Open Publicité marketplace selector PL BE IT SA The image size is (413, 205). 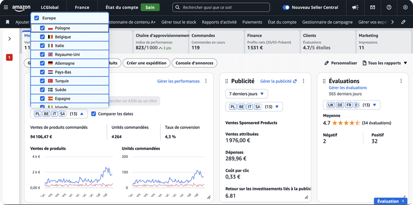point(254,107)
